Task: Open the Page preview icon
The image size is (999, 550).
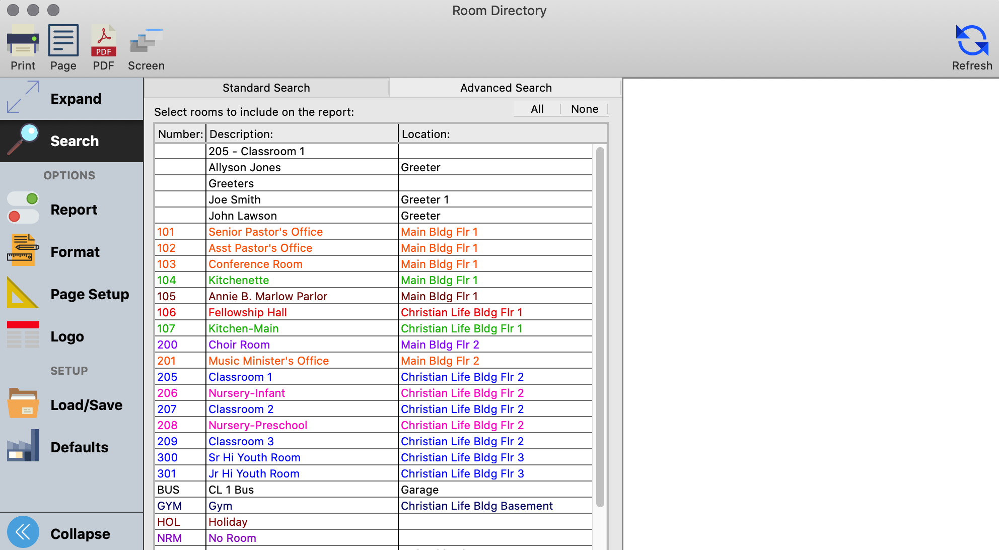Action: (63, 48)
